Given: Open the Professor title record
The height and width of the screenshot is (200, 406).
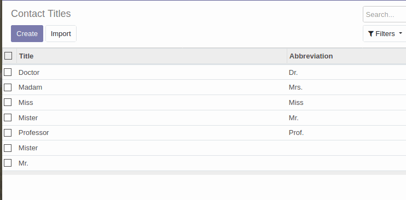Looking at the screenshot, I should [x=34, y=133].
